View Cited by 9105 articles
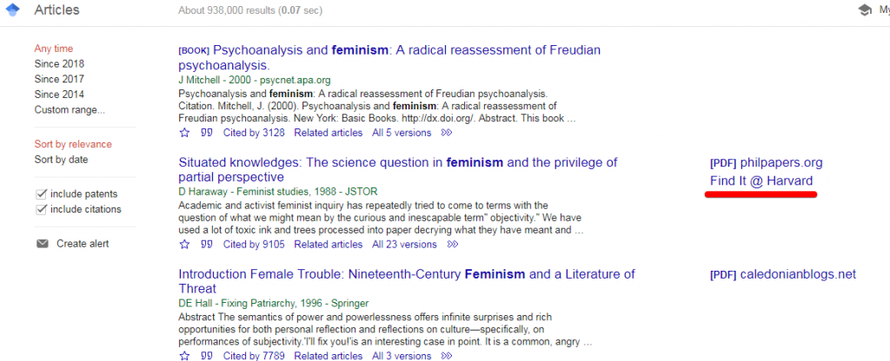The width and height of the screenshot is (890, 361). (254, 244)
